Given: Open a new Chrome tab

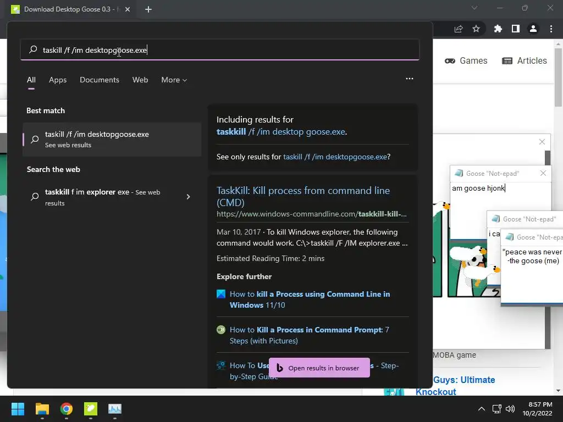Looking at the screenshot, I should [x=148, y=9].
